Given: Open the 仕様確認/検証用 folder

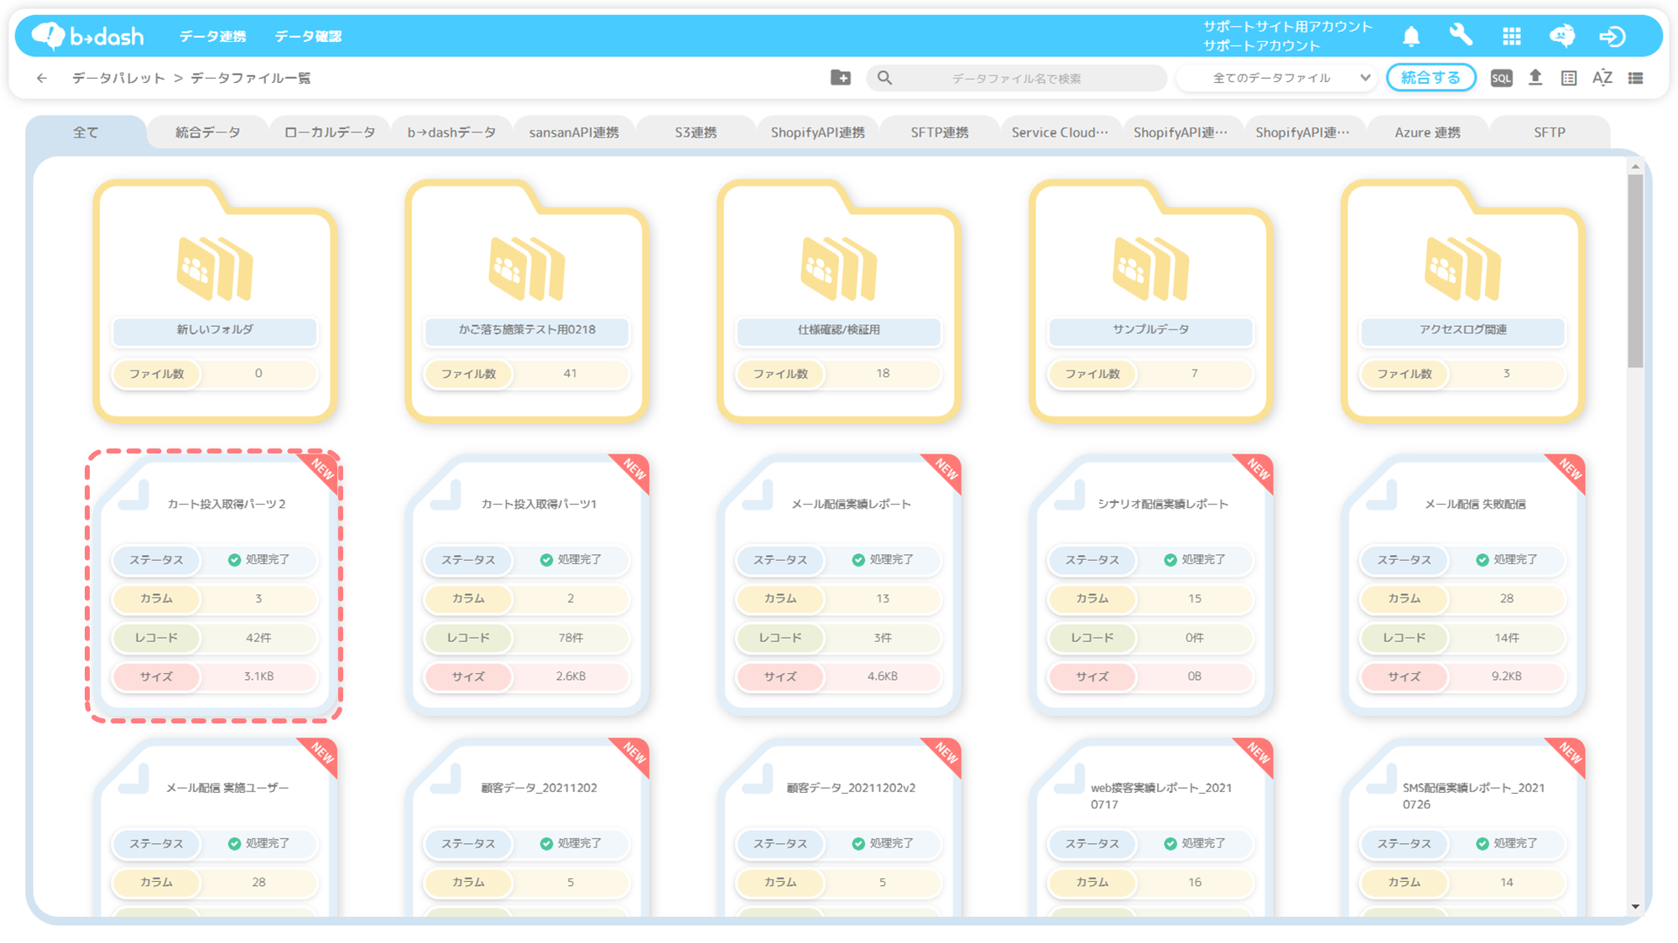Looking at the screenshot, I should click(839, 300).
